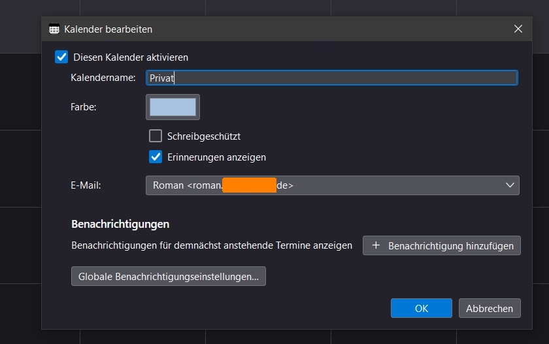This screenshot has height=344, width=549.
Task: Click the chevron arrow of the E-Mail dropdown
Action: (510, 185)
